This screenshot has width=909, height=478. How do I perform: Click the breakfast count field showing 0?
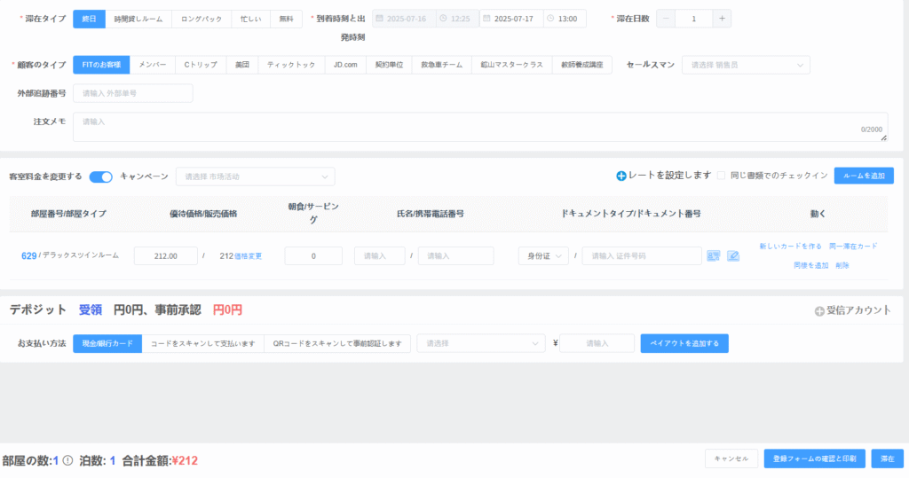[313, 255]
